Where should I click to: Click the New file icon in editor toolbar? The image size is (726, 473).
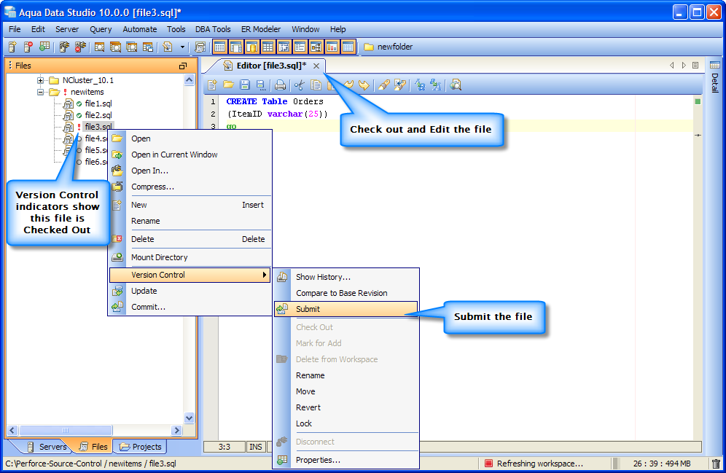coord(212,85)
